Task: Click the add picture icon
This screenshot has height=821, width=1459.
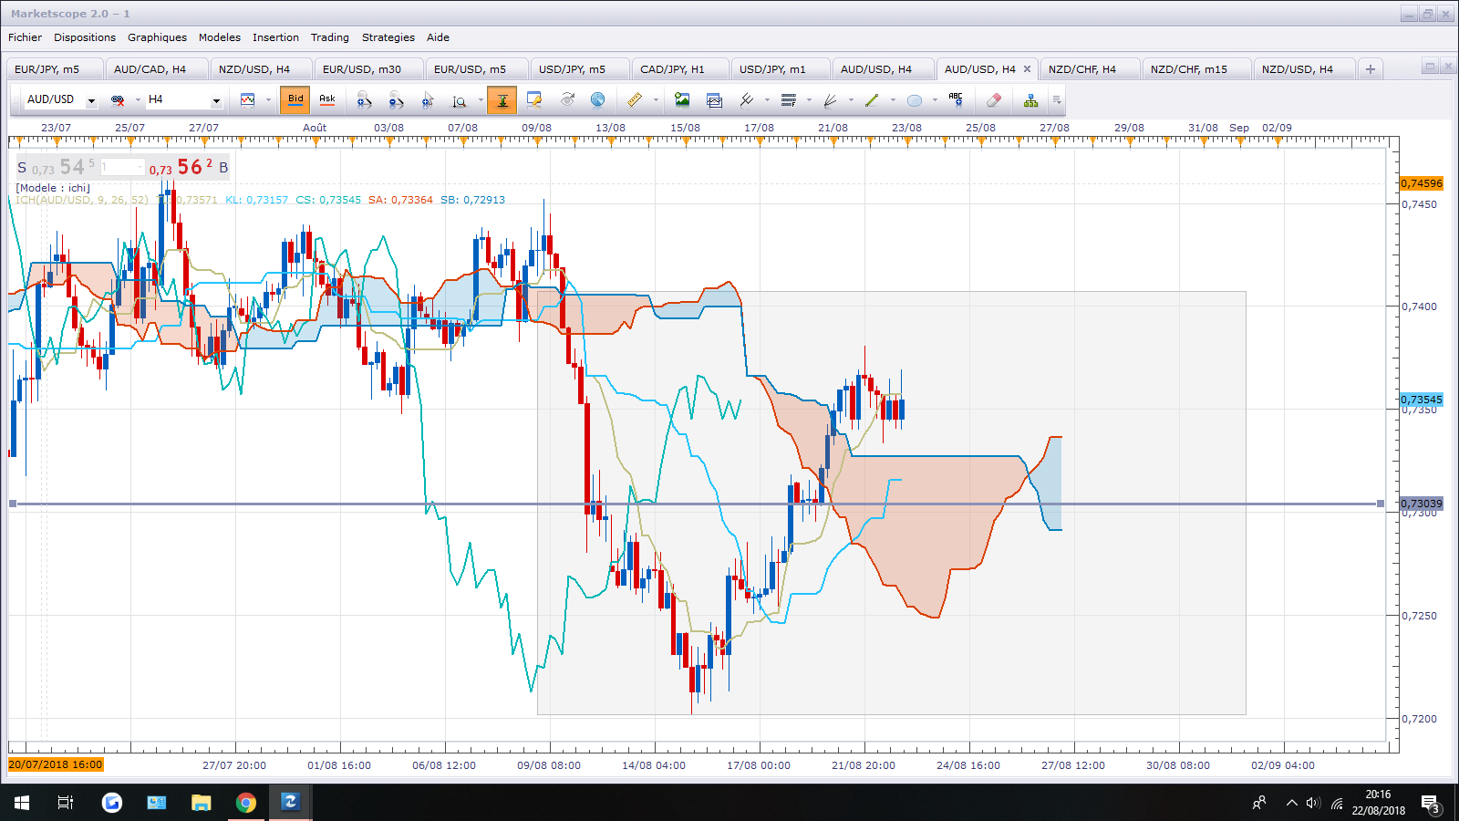Action: [682, 100]
